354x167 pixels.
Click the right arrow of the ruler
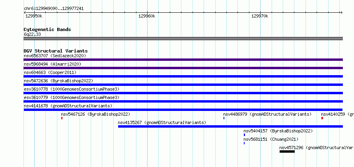[342, 13]
